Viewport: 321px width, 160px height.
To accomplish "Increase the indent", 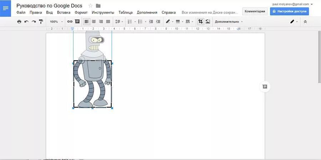I will 158,22.
